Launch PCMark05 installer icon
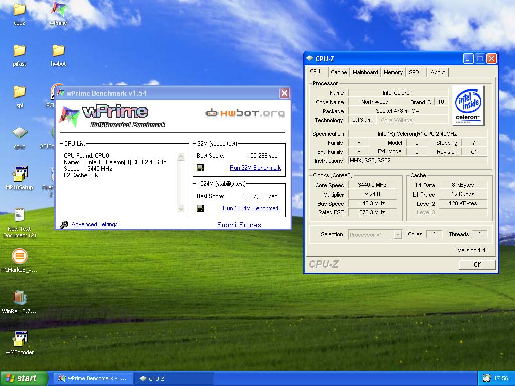The image size is (515, 386). (19, 261)
